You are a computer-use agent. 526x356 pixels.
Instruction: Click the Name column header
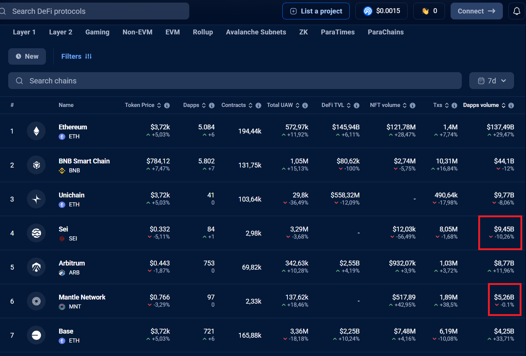point(66,105)
